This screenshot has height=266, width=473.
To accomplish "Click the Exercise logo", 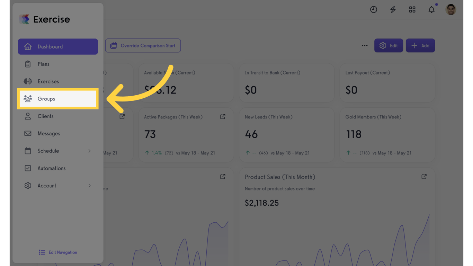I will pyautogui.click(x=45, y=19).
